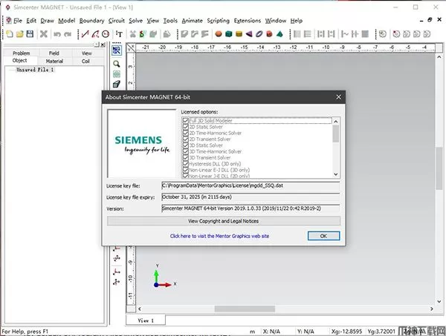Open the Boundary menu
Viewport: 446px width, 336px height.
[x=91, y=20]
